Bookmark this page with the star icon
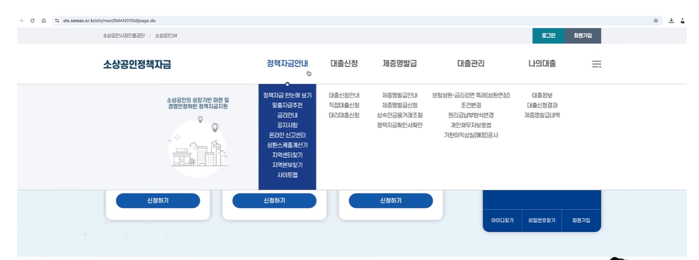 point(656,21)
